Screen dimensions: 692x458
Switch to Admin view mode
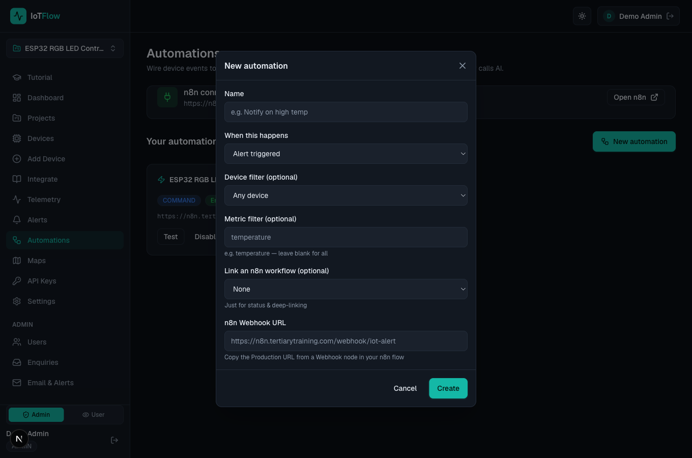coord(36,415)
